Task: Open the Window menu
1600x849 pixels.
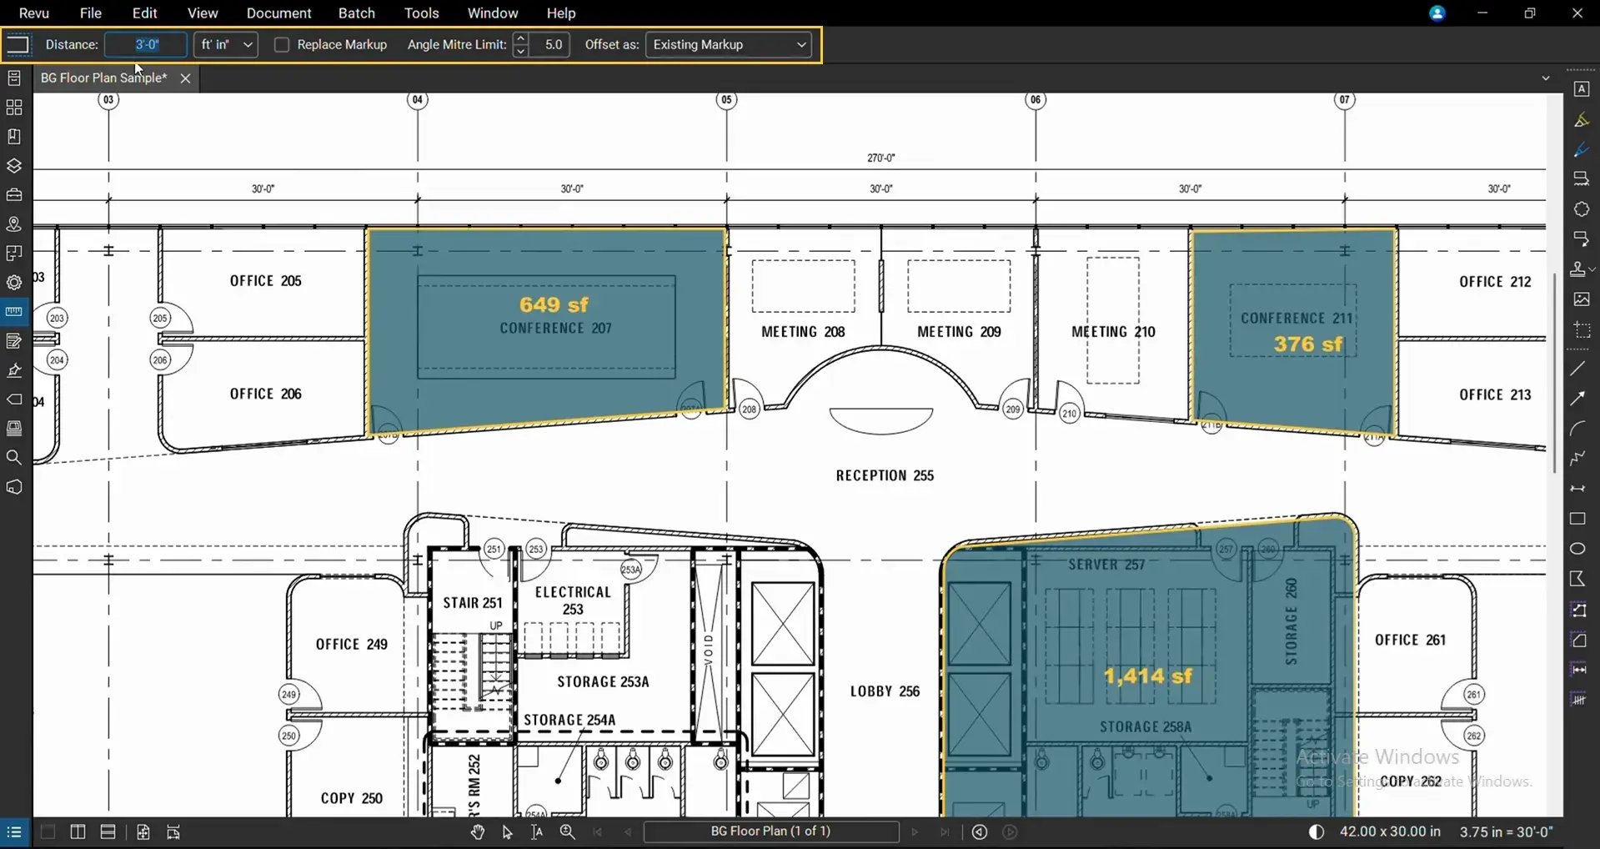Action: click(x=493, y=13)
